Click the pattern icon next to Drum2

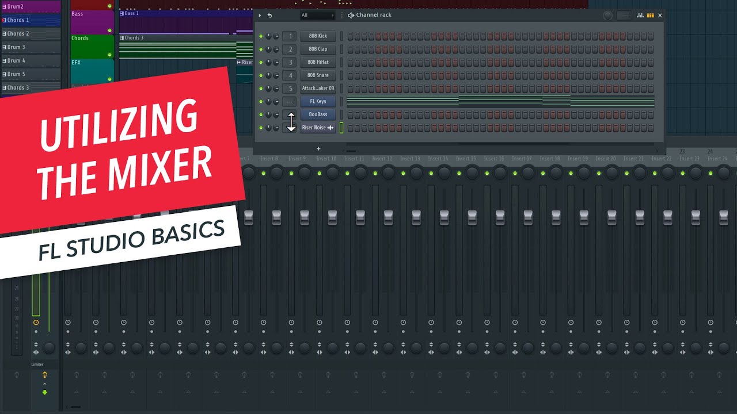[5, 6]
